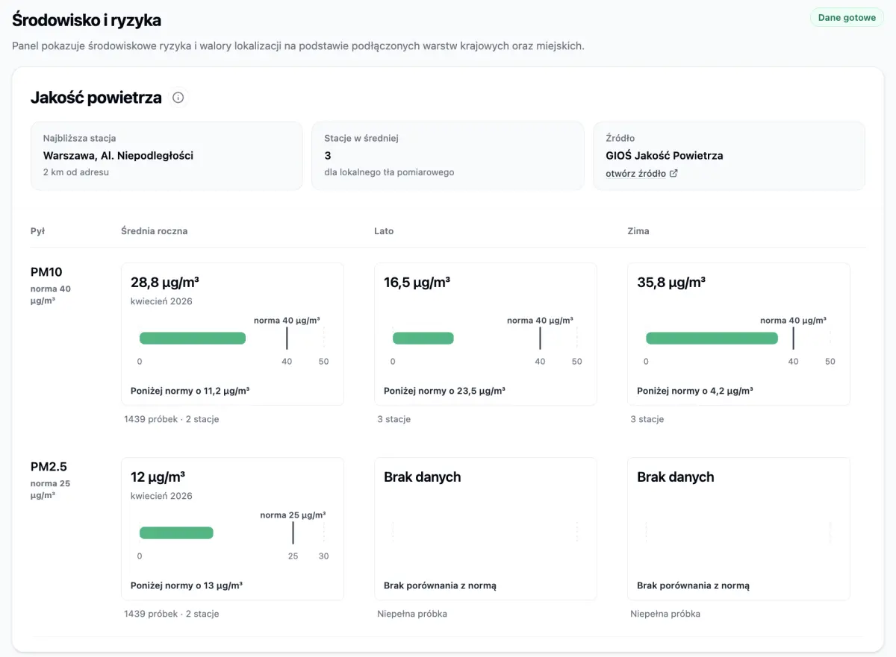Click the PM2.5 annual average green bar

click(x=176, y=533)
